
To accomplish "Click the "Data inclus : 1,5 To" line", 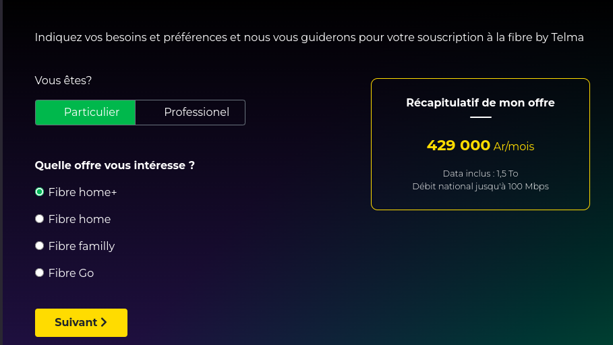I will (480, 173).
